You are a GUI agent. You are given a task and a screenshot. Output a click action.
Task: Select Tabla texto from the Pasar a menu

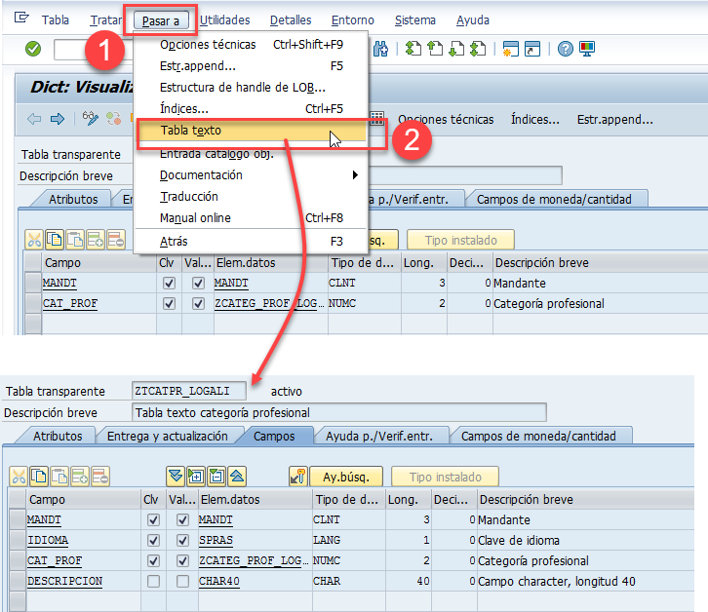tap(252, 131)
